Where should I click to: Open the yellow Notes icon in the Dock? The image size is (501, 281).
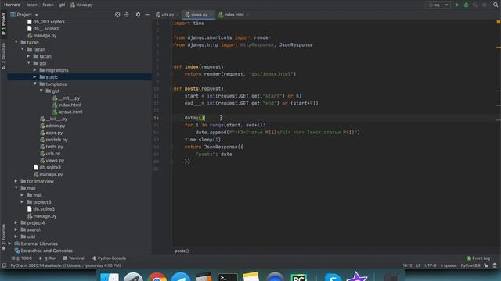(250, 276)
